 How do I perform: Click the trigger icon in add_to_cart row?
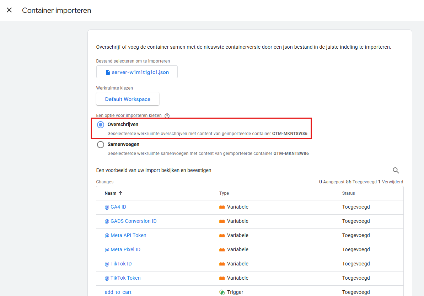222,292
